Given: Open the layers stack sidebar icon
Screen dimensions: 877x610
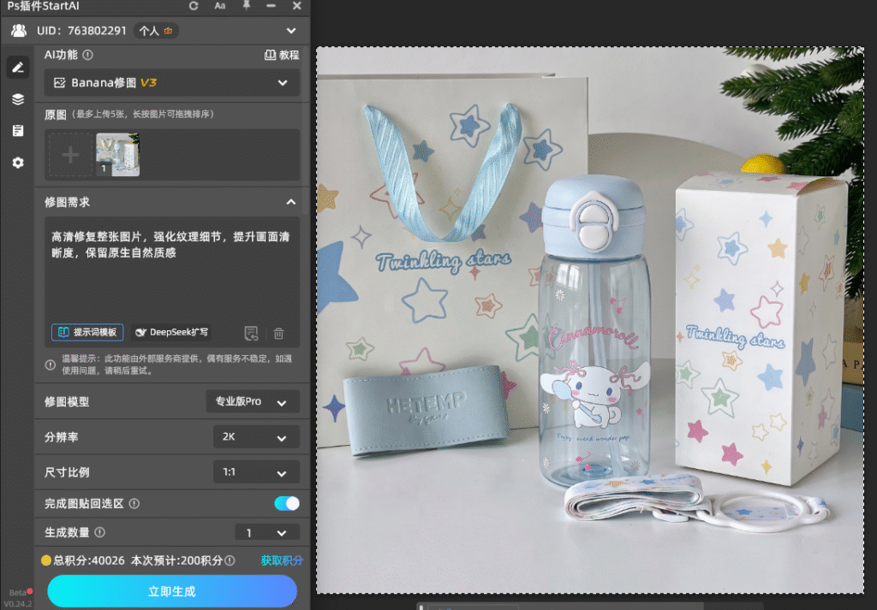Looking at the screenshot, I should [18, 99].
